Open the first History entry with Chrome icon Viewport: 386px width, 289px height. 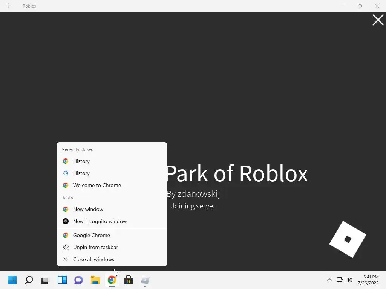tap(112, 161)
